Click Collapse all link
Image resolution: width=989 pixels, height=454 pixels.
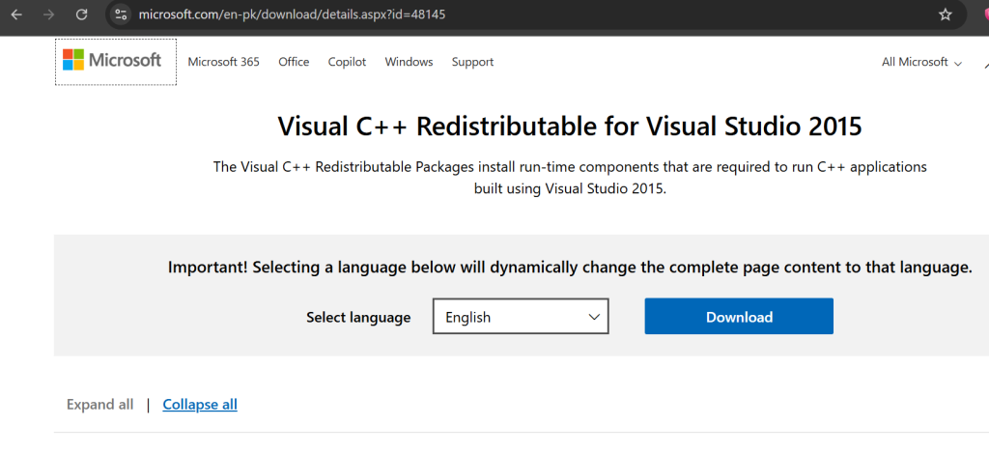pos(200,405)
